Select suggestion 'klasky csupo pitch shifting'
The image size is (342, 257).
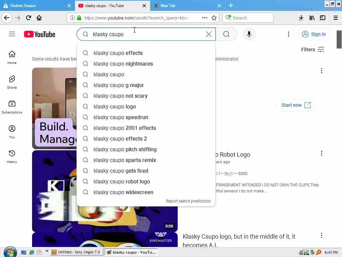coord(146,149)
